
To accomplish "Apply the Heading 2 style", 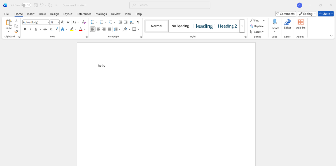I will pyautogui.click(x=227, y=26).
